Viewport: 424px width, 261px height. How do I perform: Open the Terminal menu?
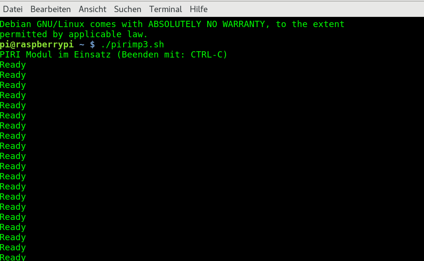[166, 9]
